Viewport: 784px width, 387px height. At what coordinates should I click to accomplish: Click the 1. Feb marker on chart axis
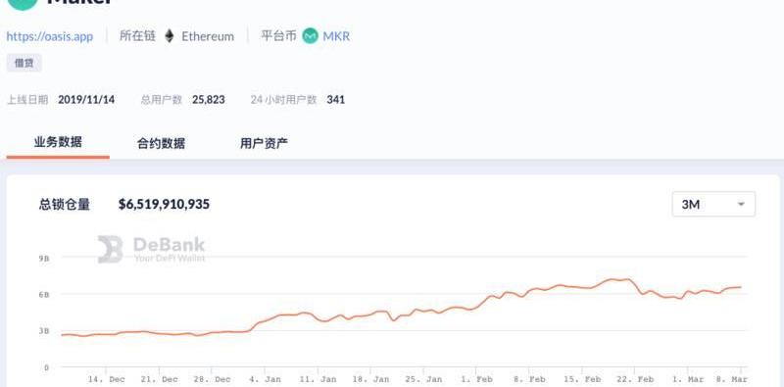tap(476, 379)
